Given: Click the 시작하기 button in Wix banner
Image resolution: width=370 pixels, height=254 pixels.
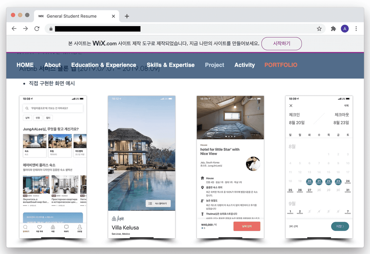Looking at the screenshot, I should [x=281, y=43].
